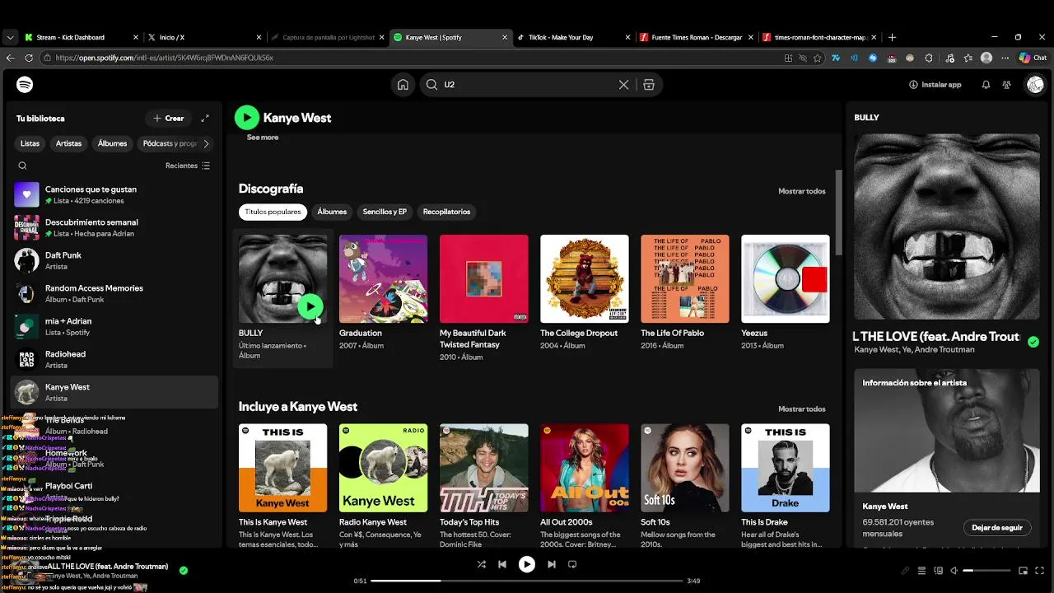Click the Spotify logo home icon
Screen dimensions: 1054x593
(x=25, y=85)
